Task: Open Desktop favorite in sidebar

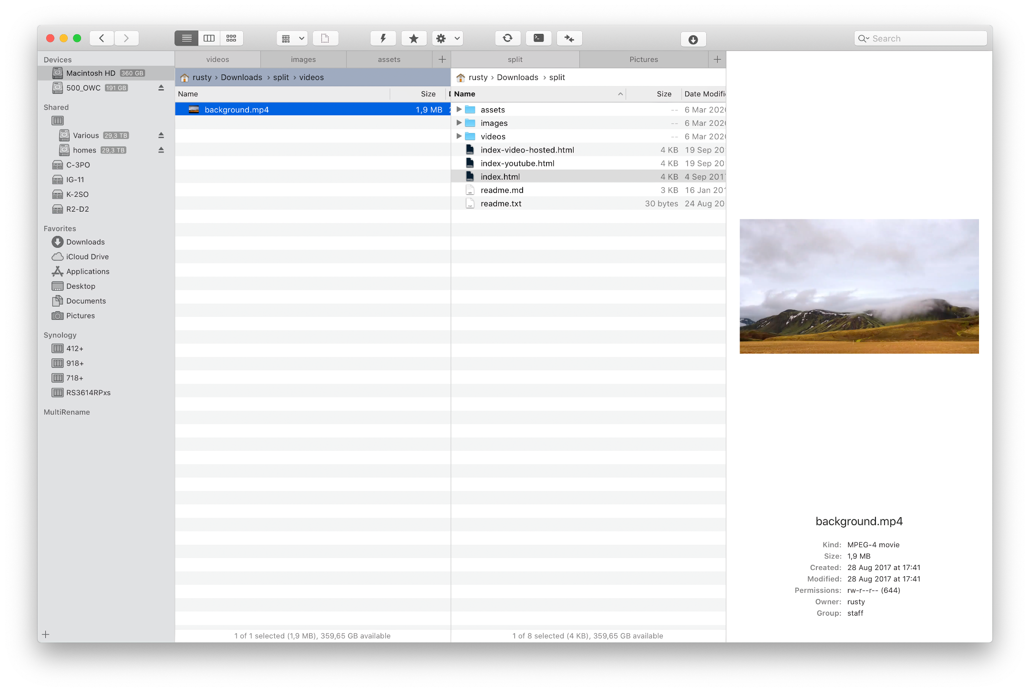Action: (106, 286)
